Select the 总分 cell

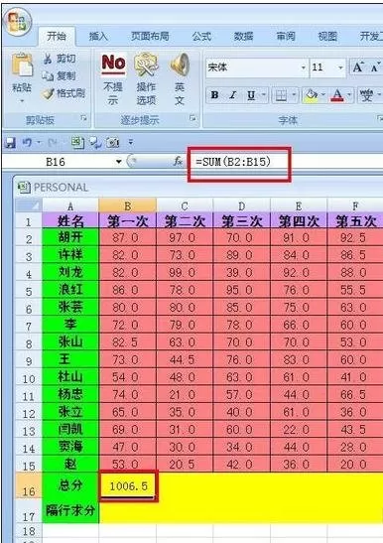[x=70, y=485]
